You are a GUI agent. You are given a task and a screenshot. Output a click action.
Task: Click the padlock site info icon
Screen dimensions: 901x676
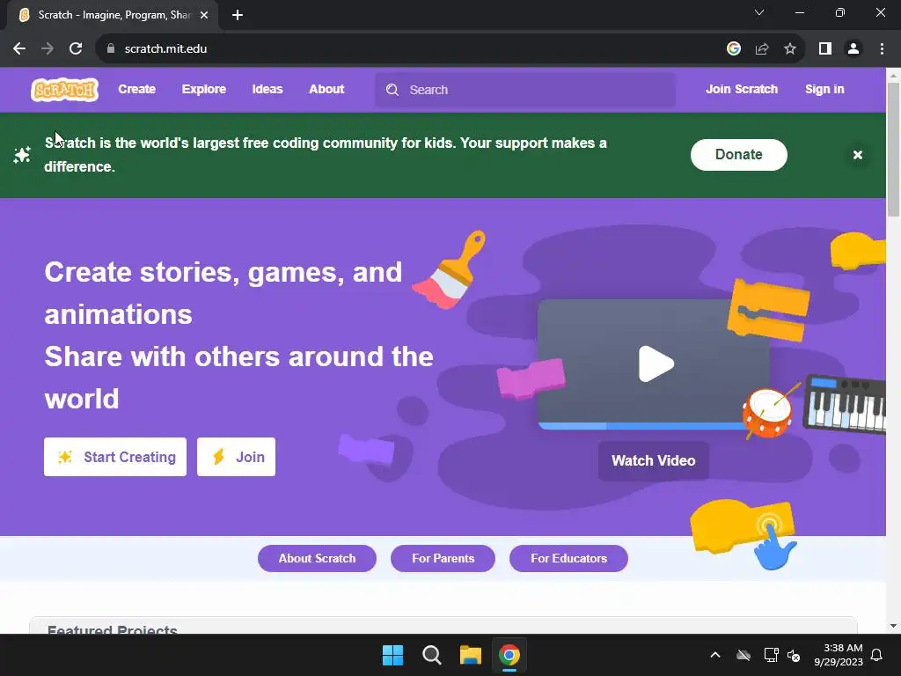111,49
